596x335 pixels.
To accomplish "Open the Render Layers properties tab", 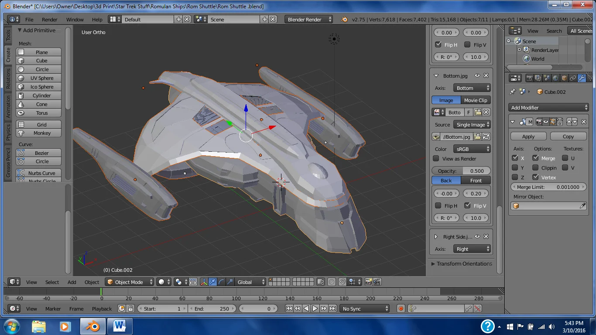I will (x=538, y=79).
